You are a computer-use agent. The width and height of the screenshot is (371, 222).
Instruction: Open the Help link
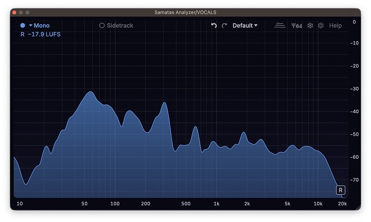click(x=336, y=26)
